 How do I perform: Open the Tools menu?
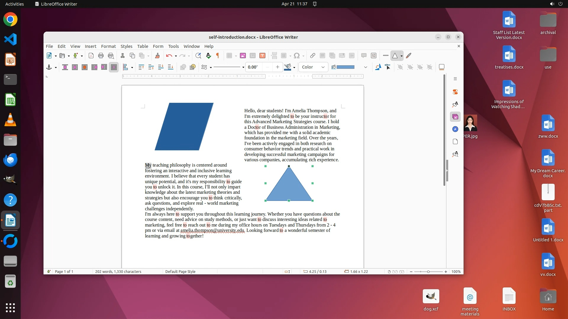pyautogui.click(x=173, y=46)
